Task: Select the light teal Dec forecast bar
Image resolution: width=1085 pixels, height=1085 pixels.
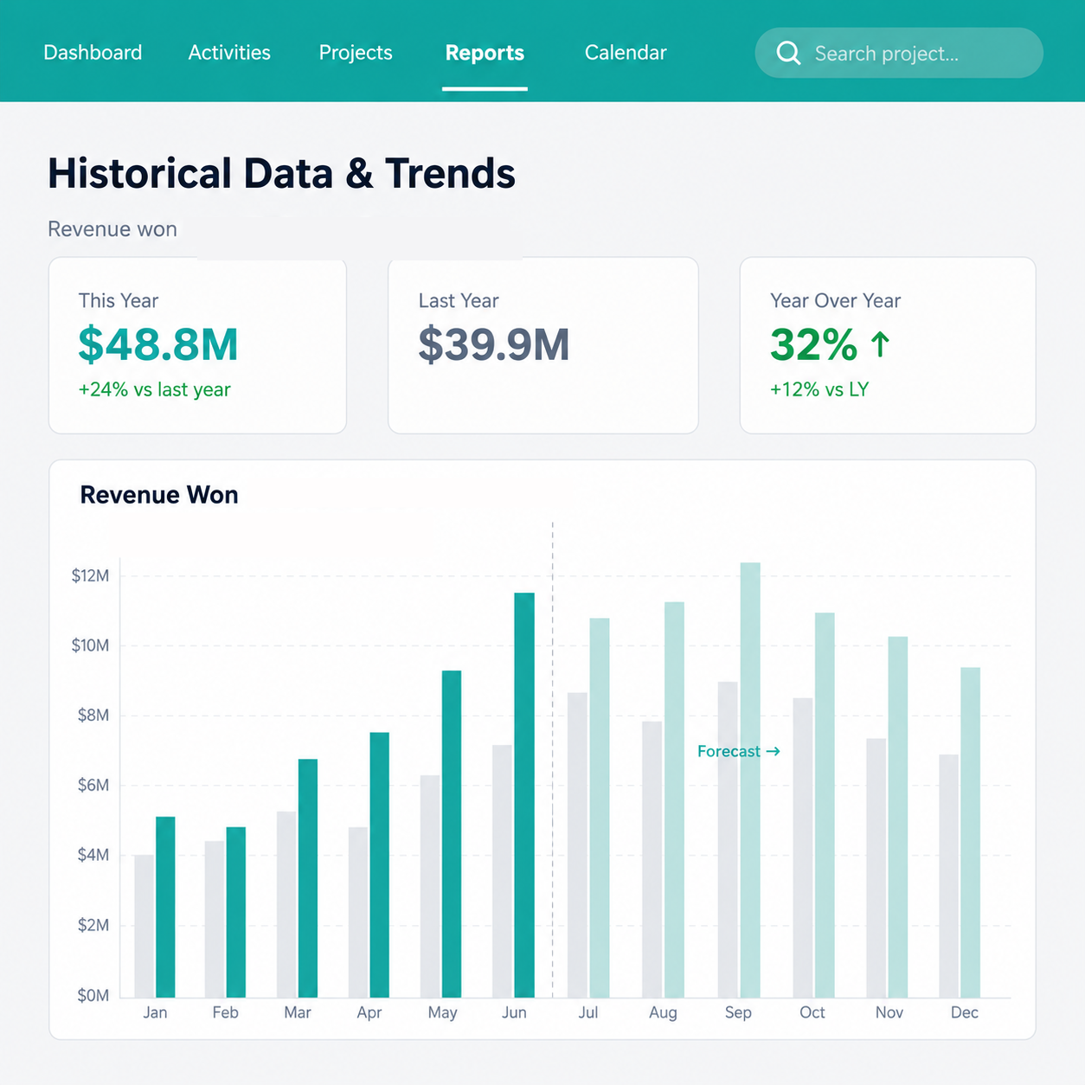Action: coord(971,832)
